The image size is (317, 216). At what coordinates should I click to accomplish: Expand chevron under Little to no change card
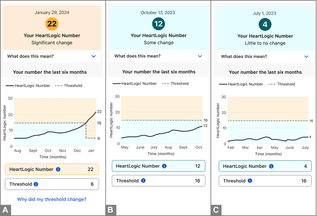coord(306,57)
